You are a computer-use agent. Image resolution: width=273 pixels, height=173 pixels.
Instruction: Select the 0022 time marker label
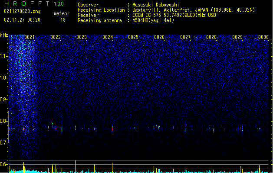(x=56, y=37)
